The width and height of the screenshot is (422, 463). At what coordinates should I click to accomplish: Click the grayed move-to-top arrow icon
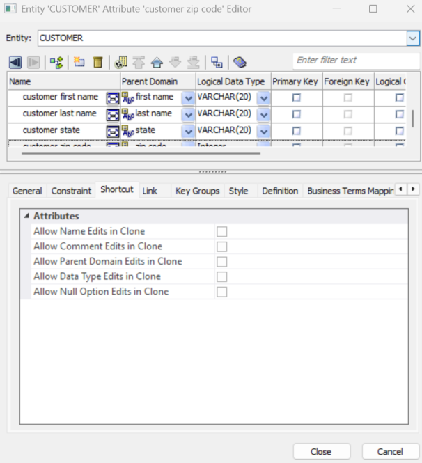(139, 62)
